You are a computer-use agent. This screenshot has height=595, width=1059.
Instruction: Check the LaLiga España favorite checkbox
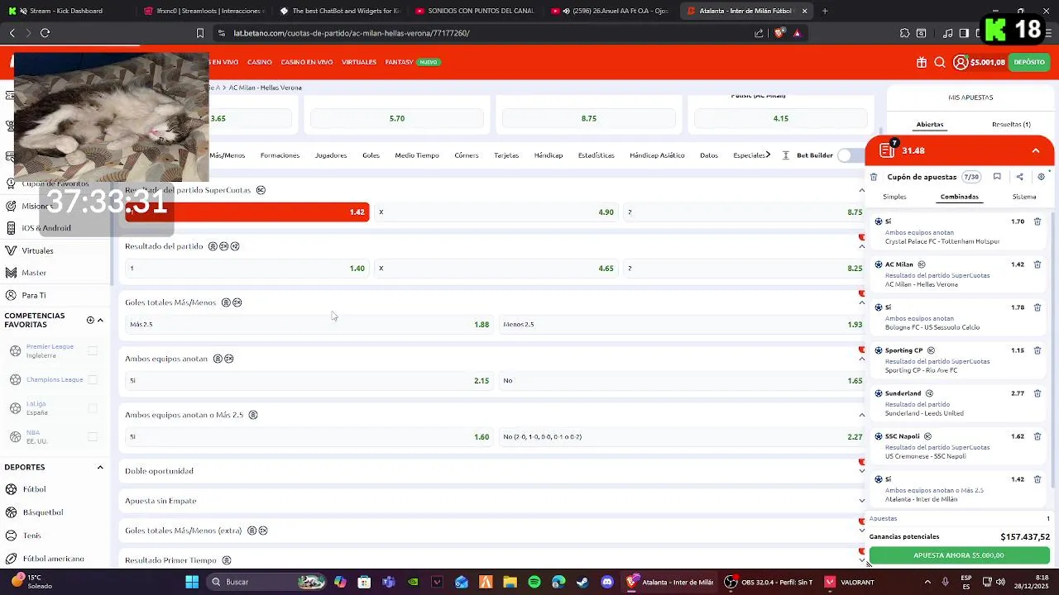tap(93, 408)
